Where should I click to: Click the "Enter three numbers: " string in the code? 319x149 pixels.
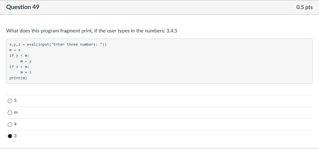point(77,45)
